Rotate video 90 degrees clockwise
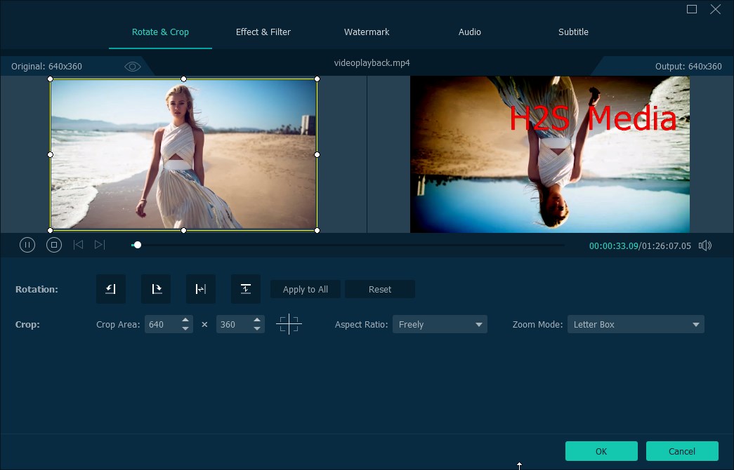734x470 pixels. click(156, 289)
